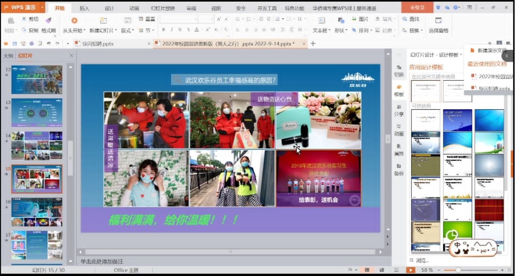The image size is (515, 276).
Task: Toggle Bold formatting
Action: pyautogui.click(x=164, y=30)
